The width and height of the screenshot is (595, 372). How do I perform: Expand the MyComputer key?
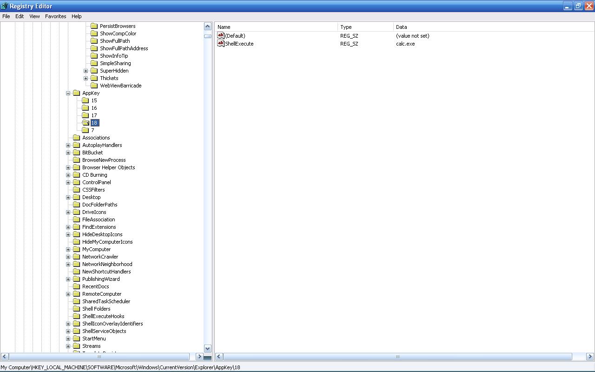tap(68, 249)
